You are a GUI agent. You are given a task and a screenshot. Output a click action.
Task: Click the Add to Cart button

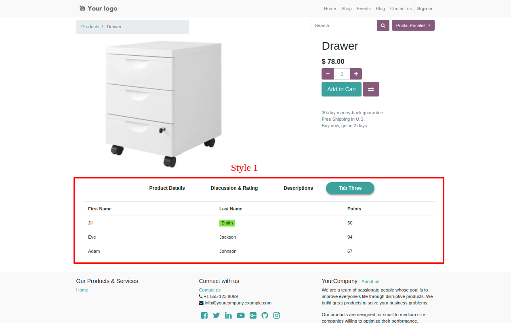[341, 89]
